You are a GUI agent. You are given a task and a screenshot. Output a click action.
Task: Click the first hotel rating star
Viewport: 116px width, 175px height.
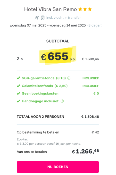80,9
